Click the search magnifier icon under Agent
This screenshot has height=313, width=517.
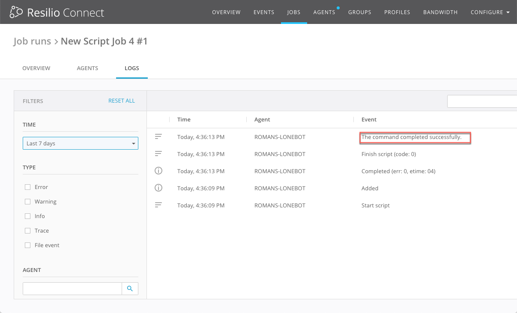pyautogui.click(x=130, y=289)
